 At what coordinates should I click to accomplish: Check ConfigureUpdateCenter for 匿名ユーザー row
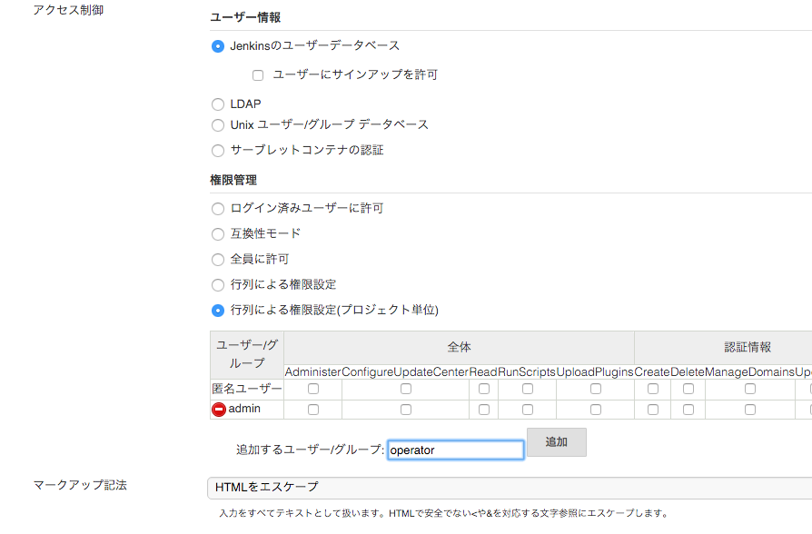coord(406,389)
